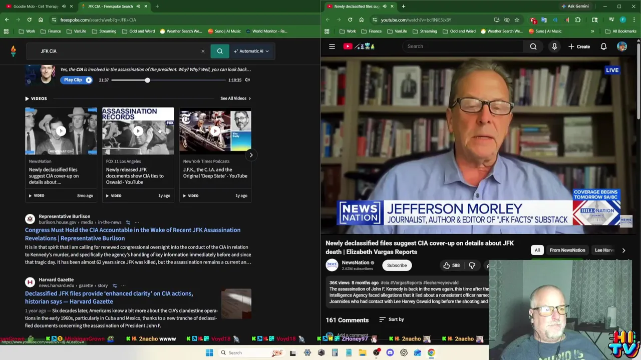This screenshot has width=641, height=360.
Task: Search YouTube with voice microphone
Action: 554,46
